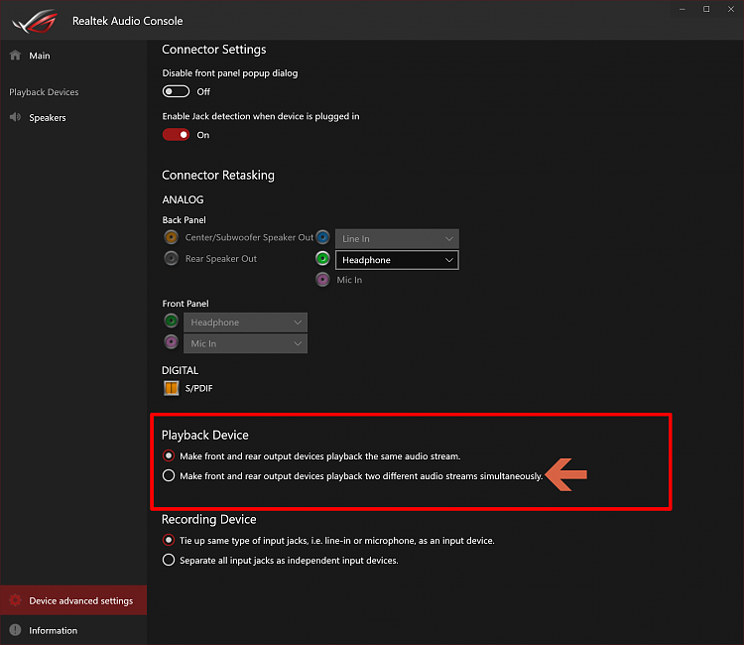Open the front panel Headphone dropdown
The height and width of the screenshot is (645, 744).
[x=245, y=322]
